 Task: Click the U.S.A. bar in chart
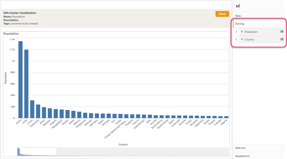(x=32, y=109)
